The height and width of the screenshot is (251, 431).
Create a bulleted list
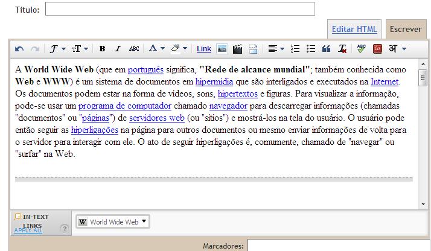click(x=311, y=49)
